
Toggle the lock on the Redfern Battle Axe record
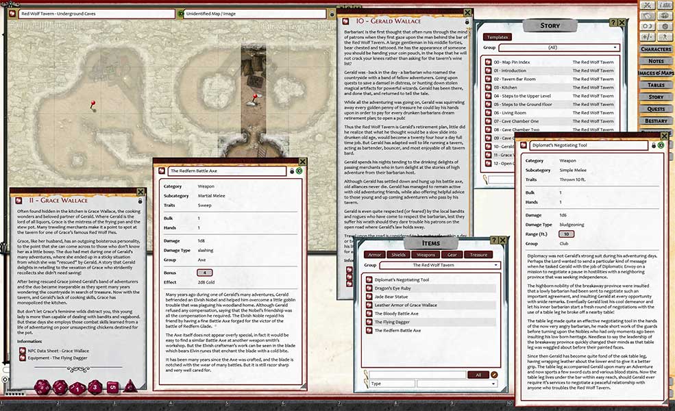(x=293, y=171)
